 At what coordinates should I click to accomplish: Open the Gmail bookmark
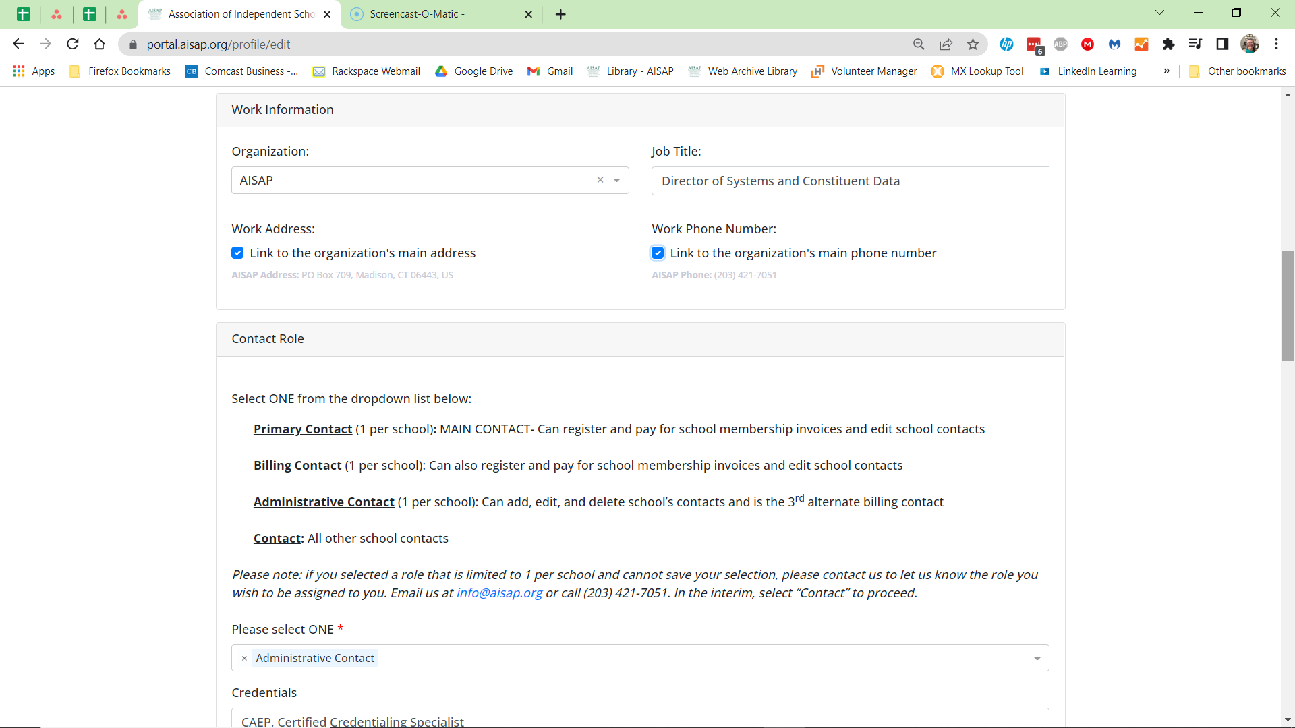550,71
